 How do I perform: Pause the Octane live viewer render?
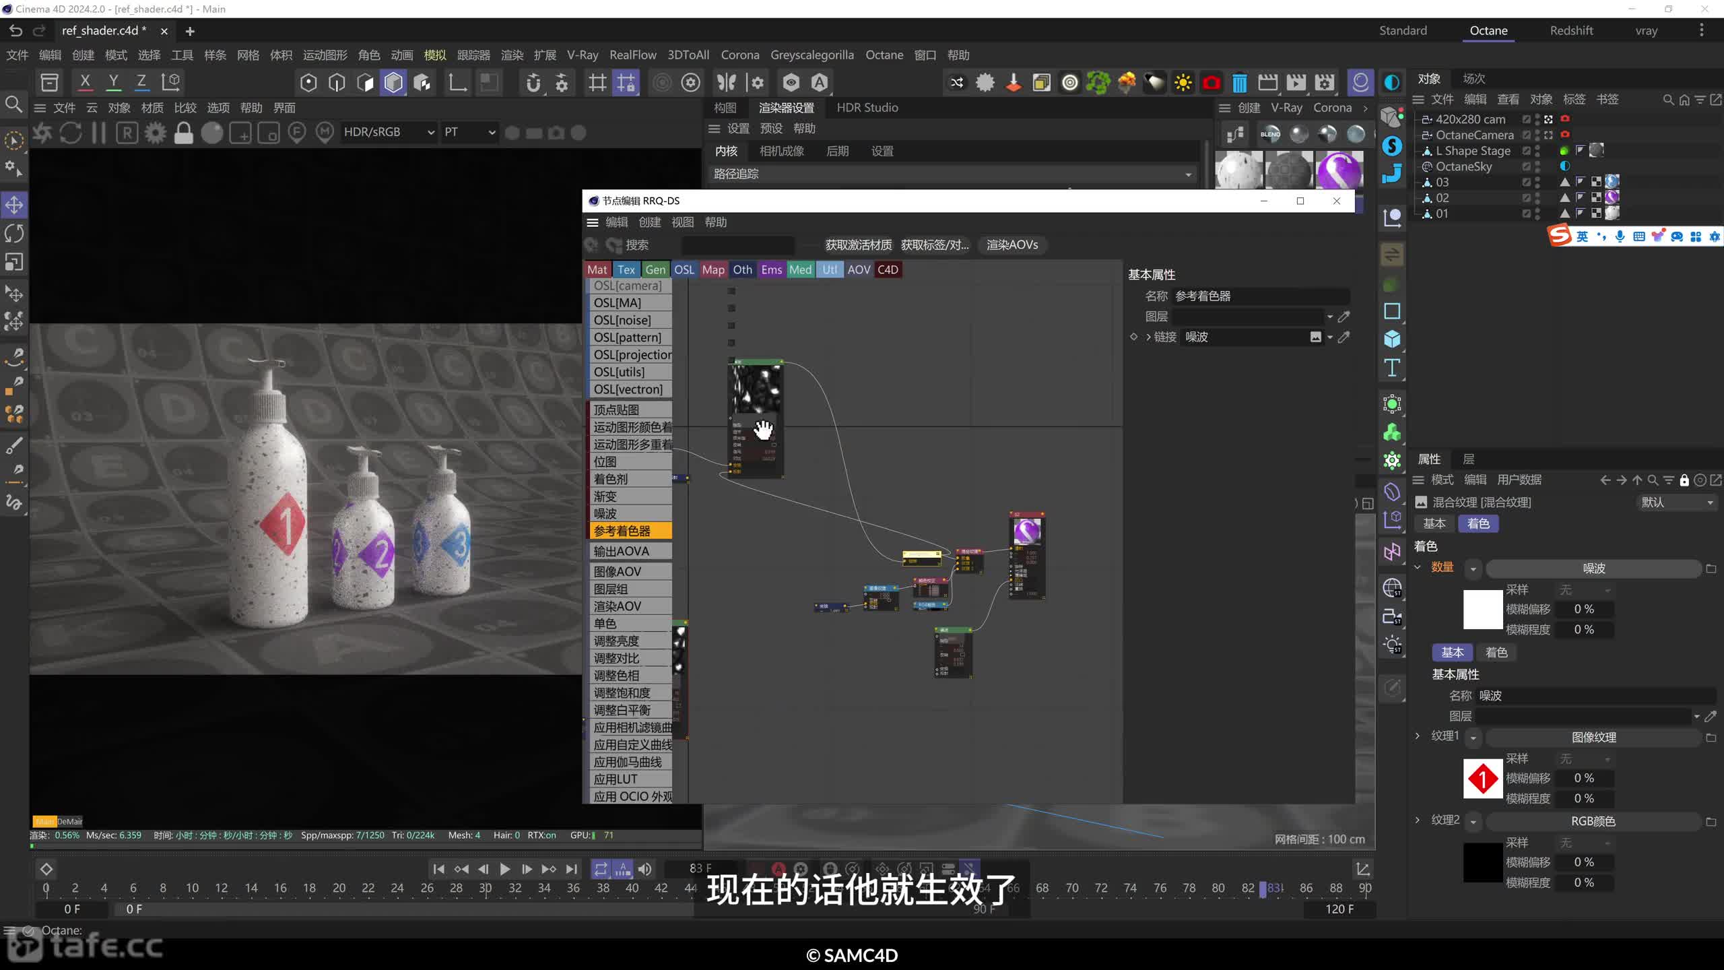(x=99, y=133)
